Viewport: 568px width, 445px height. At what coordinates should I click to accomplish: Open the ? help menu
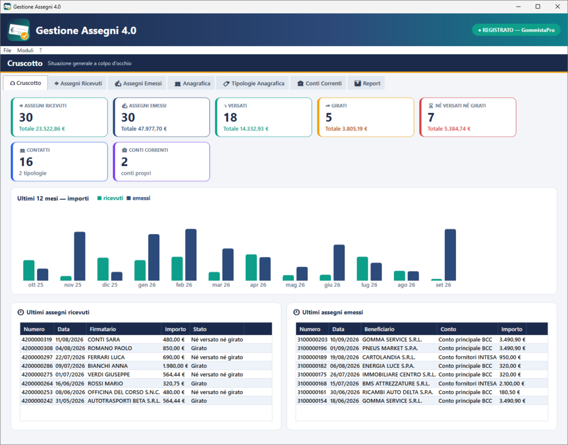pos(40,50)
